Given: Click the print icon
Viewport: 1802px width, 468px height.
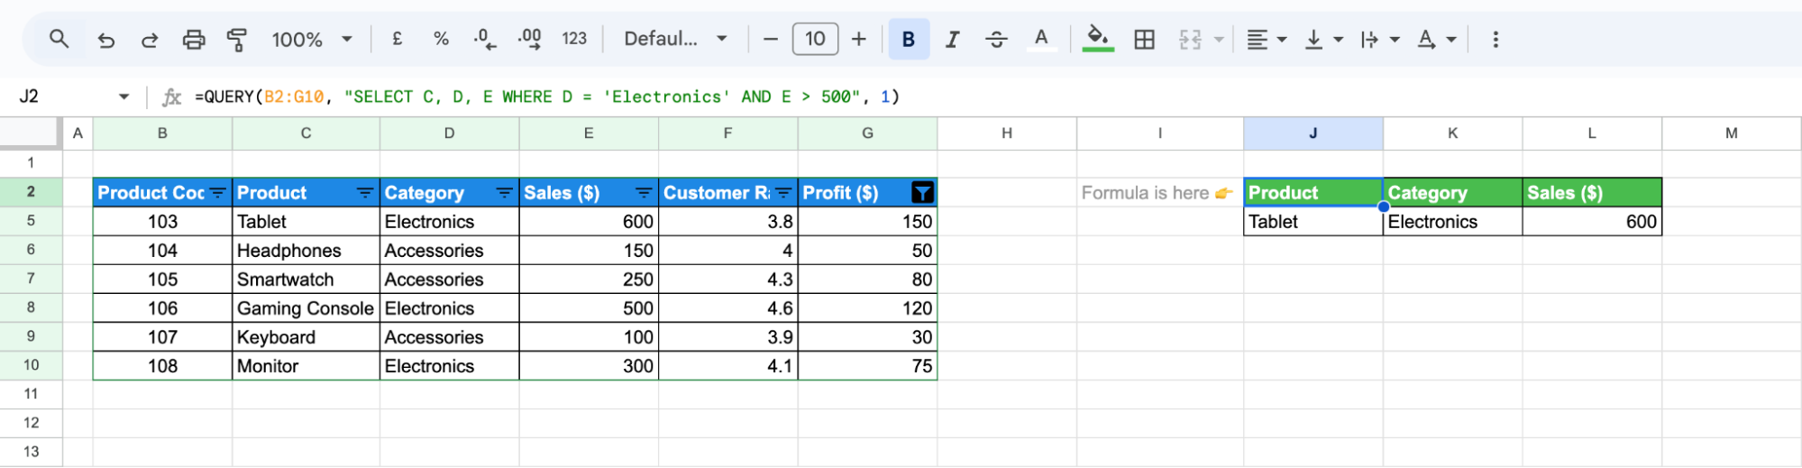Looking at the screenshot, I should (x=194, y=39).
